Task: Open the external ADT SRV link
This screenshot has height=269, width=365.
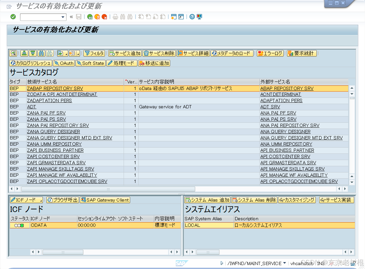Action: 270,107
